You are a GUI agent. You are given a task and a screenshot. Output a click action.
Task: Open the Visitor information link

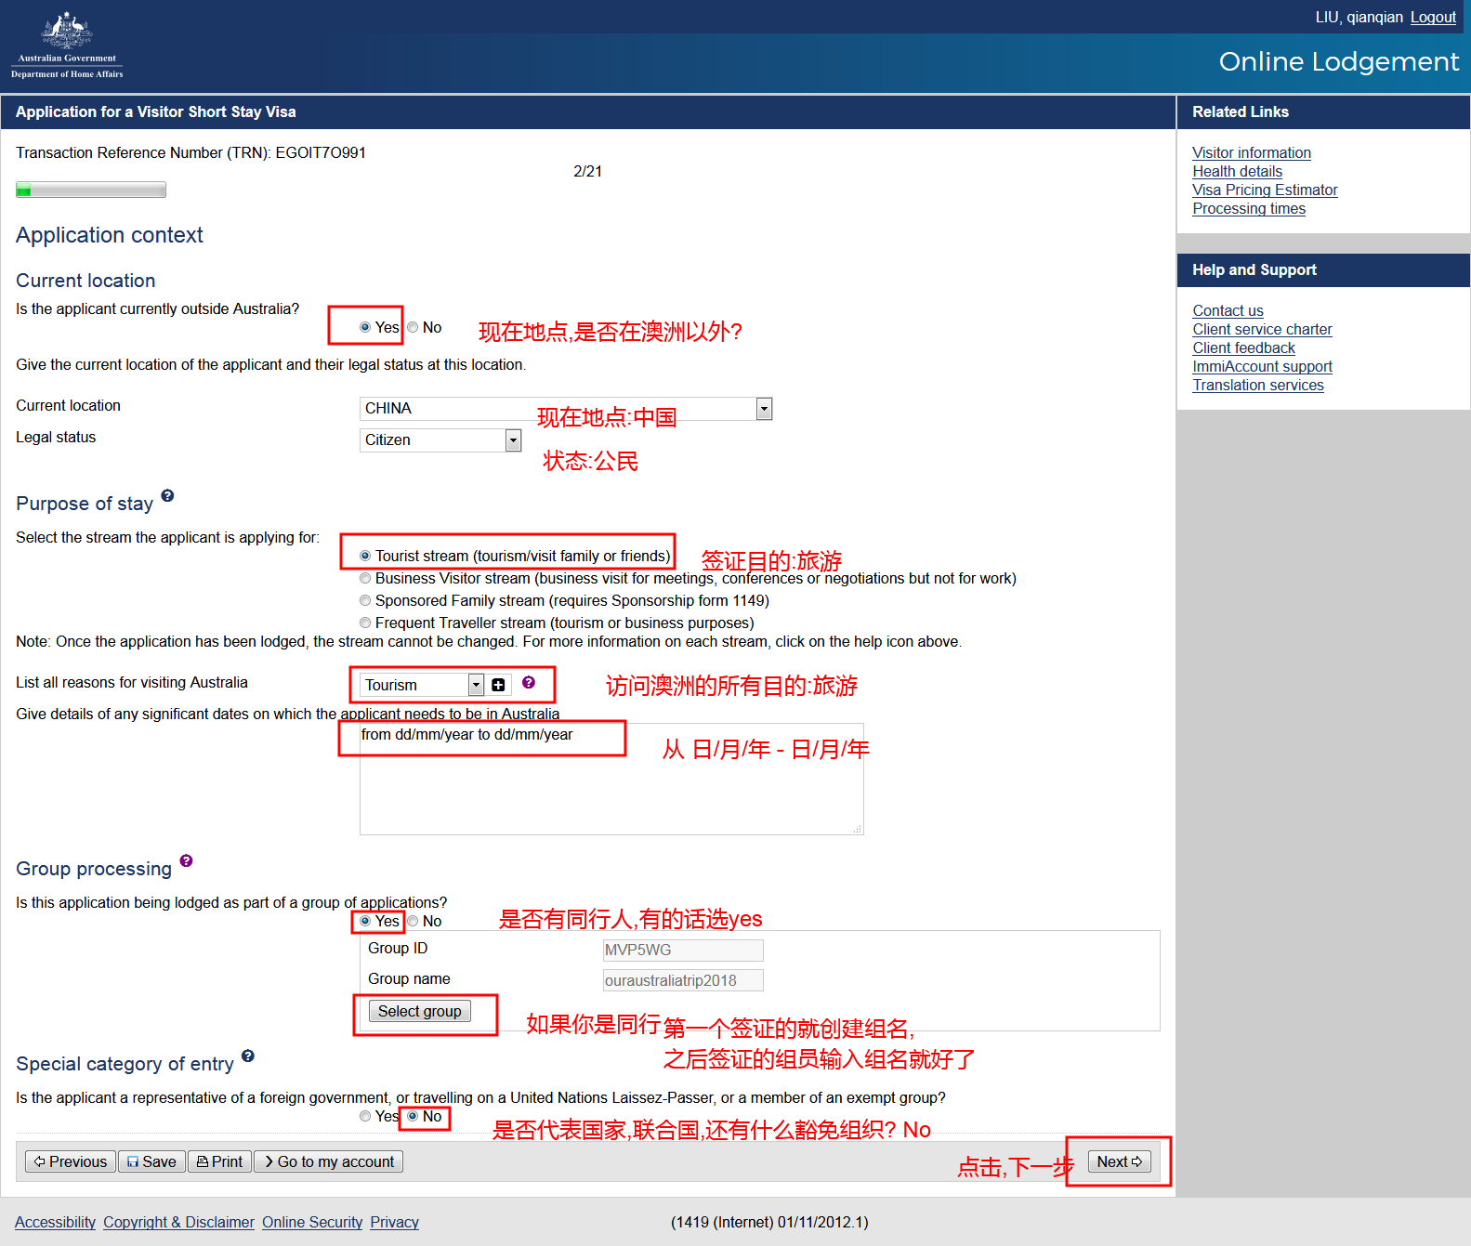coord(1251,152)
